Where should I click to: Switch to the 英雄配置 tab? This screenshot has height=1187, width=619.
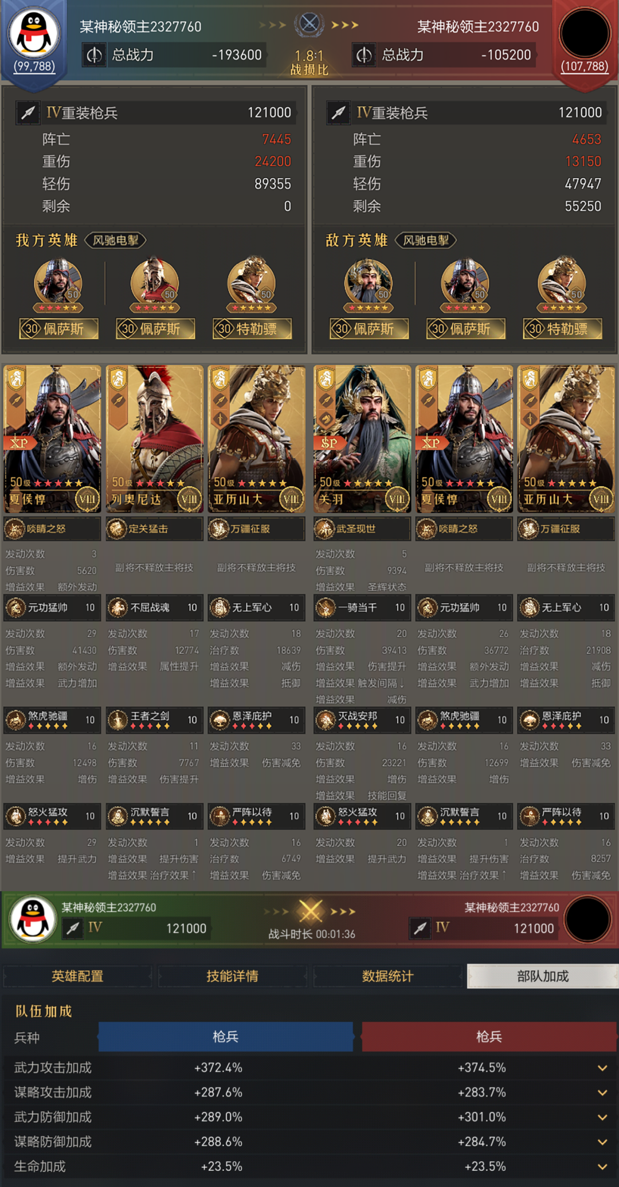pos(77,976)
